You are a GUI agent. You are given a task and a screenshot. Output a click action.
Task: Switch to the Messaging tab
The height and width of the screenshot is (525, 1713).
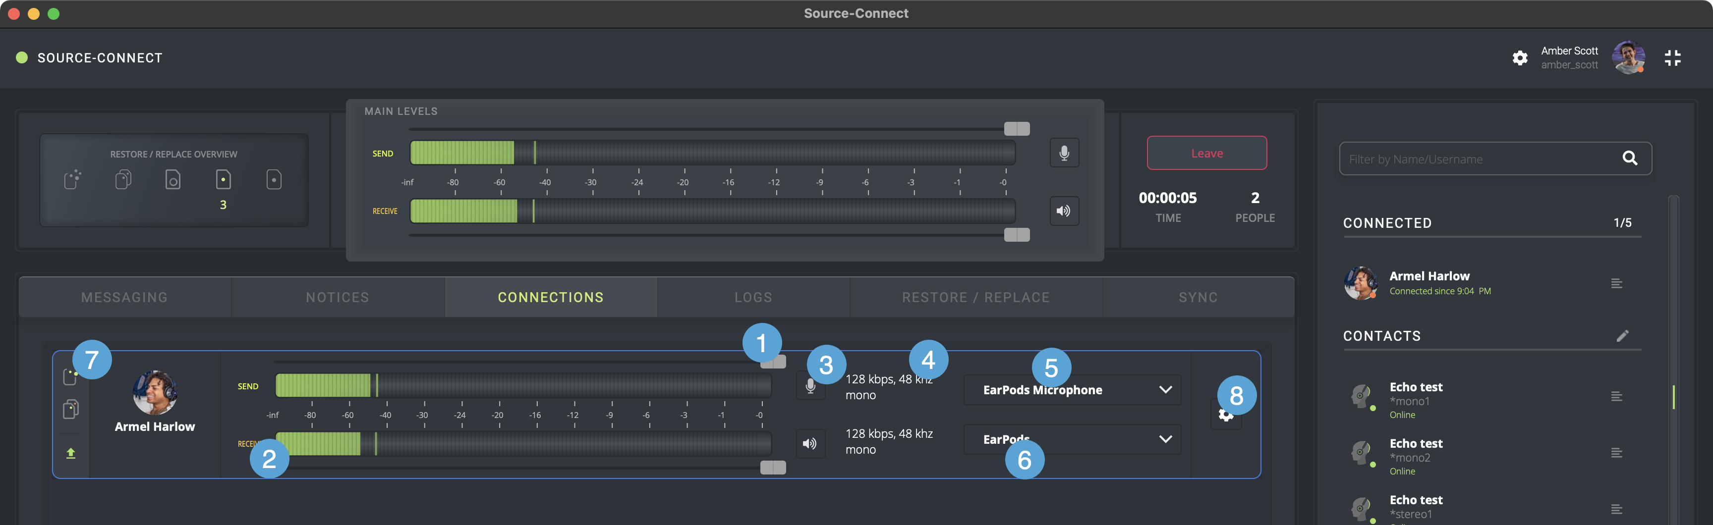125,297
